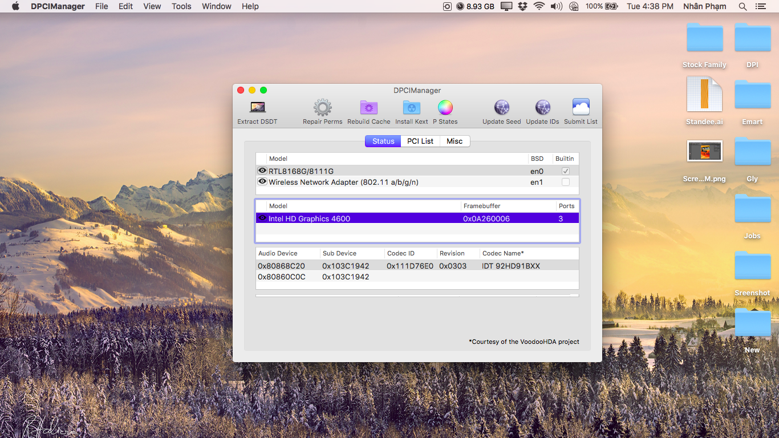Click the Ports column header
The height and width of the screenshot is (438, 779).
567,206
